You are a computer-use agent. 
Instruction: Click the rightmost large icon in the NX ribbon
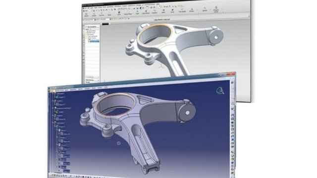(216, 9)
